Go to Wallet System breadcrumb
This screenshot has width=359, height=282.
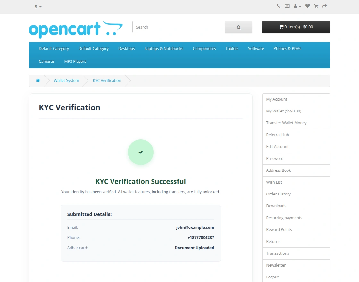pyautogui.click(x=66, y=80)
